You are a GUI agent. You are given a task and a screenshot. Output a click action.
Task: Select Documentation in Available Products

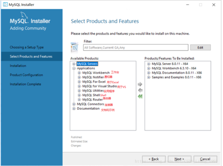[88, 108]
